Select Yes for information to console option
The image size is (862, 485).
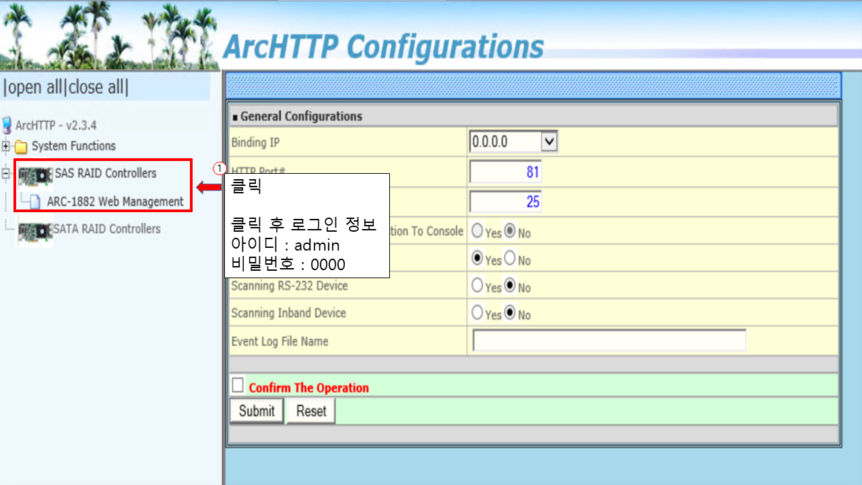(477, 231)
